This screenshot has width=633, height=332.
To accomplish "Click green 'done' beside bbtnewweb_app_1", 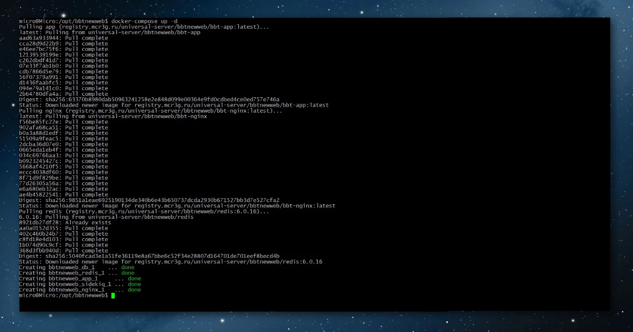I will click(134, 279).
